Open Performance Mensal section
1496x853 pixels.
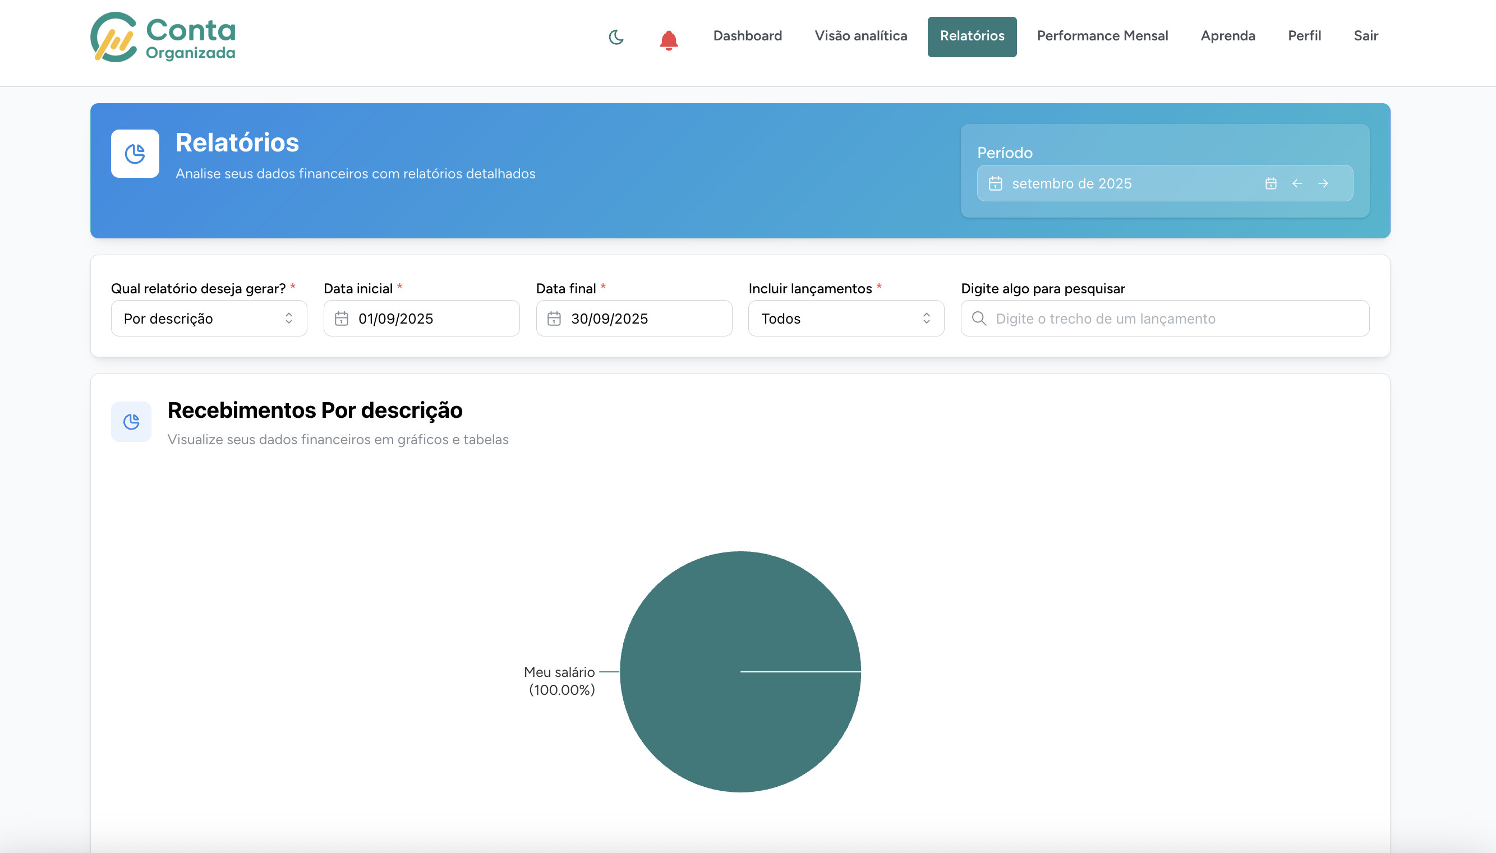1102,36
